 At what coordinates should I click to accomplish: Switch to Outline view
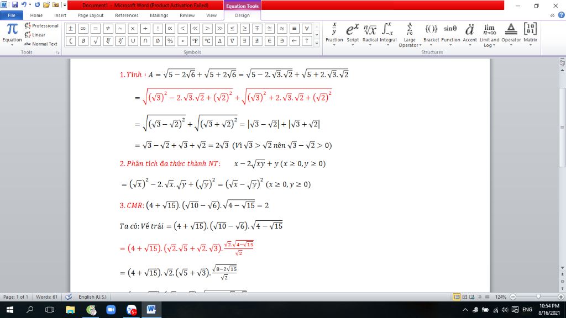pos(479,297)
